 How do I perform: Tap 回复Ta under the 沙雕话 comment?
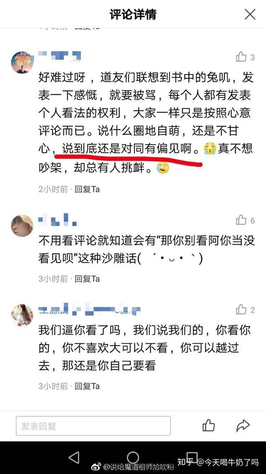pyautogui.click(x=87, y=279)
